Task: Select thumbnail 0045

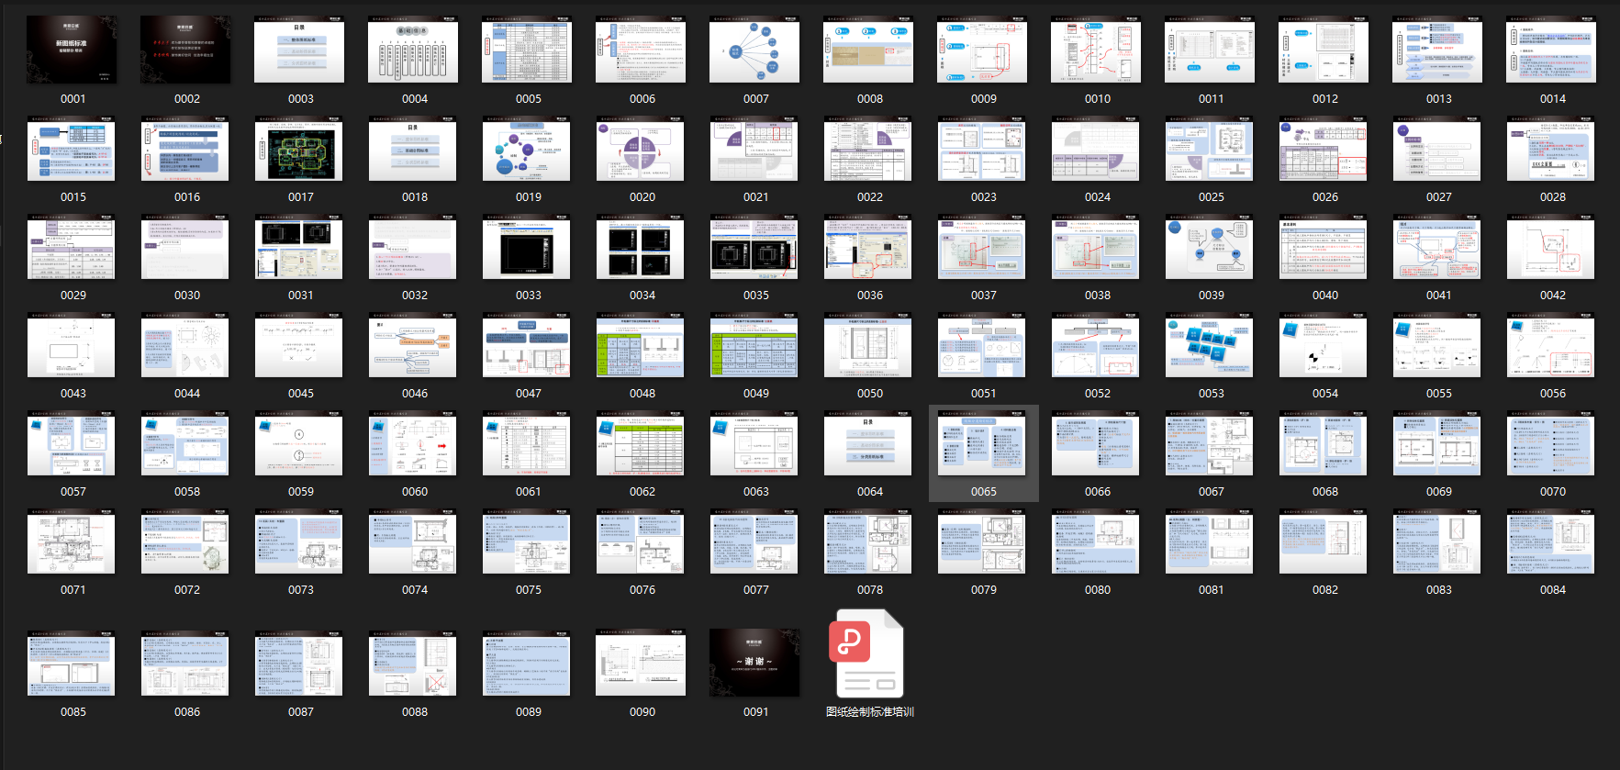Action: click(299, 345)
